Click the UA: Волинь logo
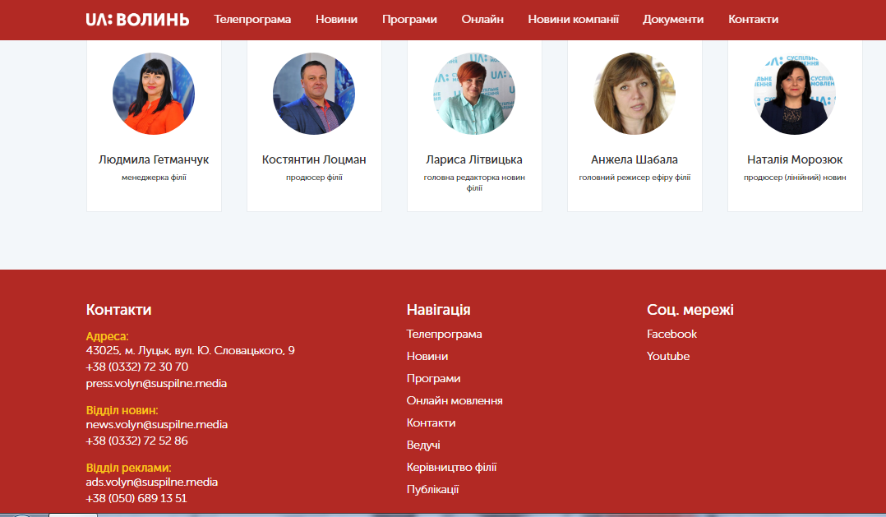The height and width of the screenshot is (517, 886). pos(137,19)
